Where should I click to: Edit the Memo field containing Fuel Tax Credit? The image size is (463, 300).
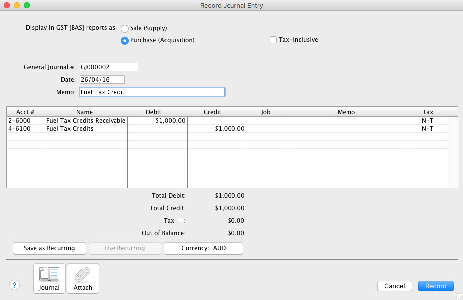[152, 92]
